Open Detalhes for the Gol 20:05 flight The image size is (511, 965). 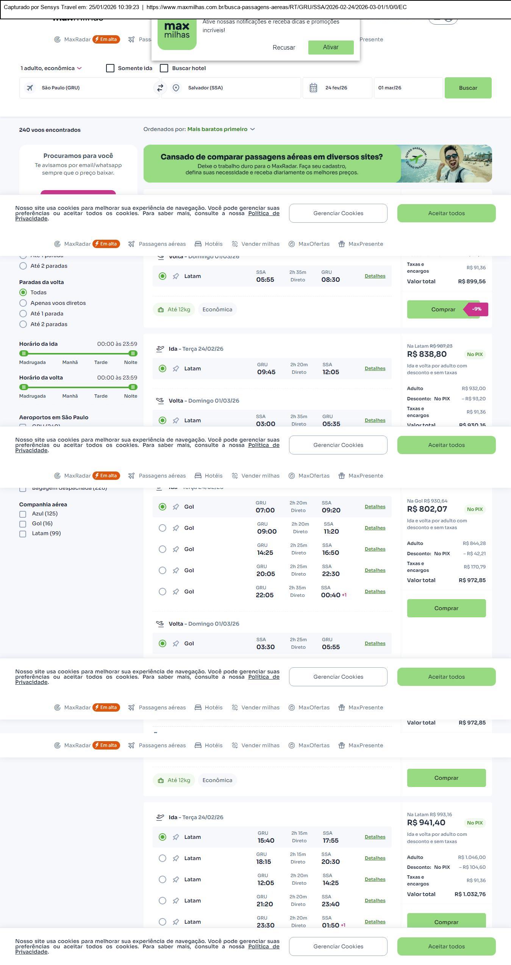375,570
